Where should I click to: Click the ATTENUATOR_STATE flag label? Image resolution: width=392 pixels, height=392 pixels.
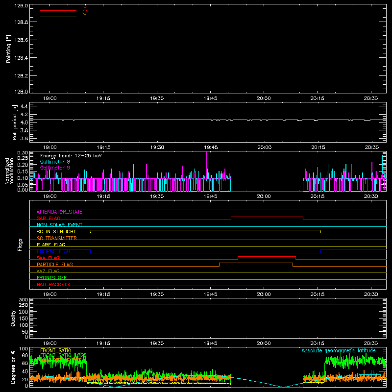pyautogui.click(x=59, y=212)
